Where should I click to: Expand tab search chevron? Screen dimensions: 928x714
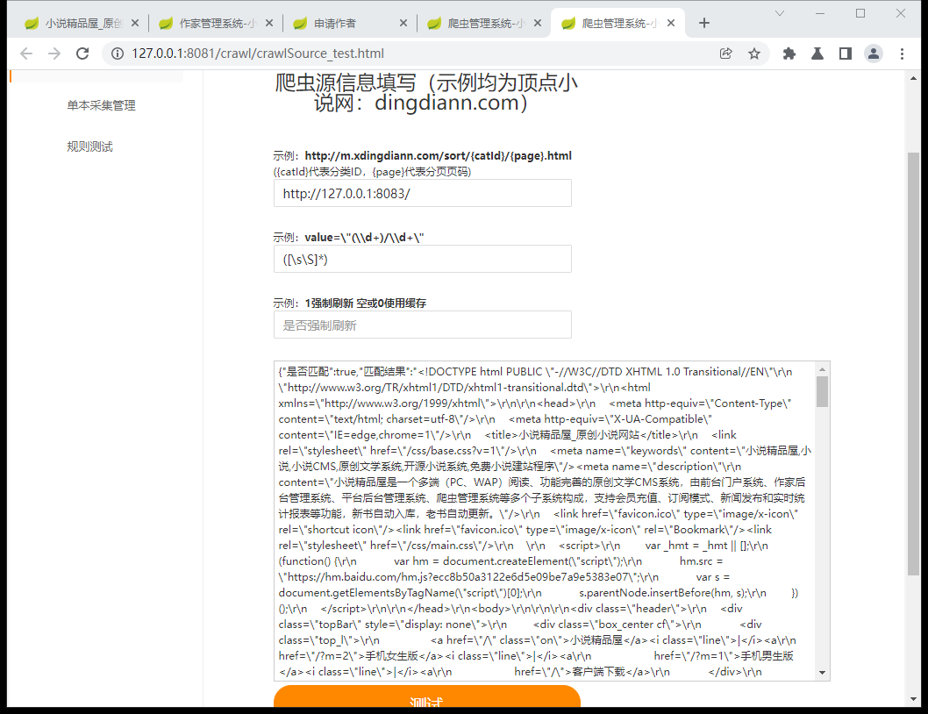pos(780,13)
